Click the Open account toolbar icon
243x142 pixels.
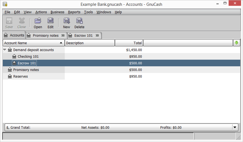click(x=38, y=21)
